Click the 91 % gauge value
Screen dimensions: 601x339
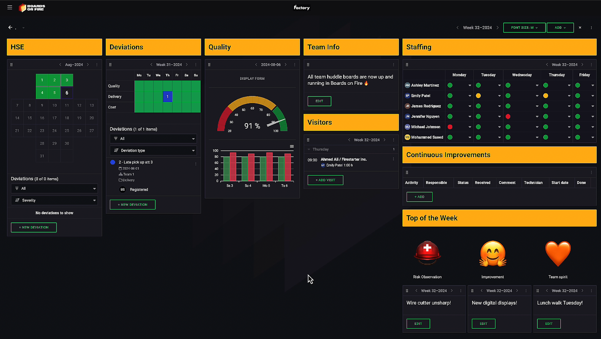[x=252, y=126]
